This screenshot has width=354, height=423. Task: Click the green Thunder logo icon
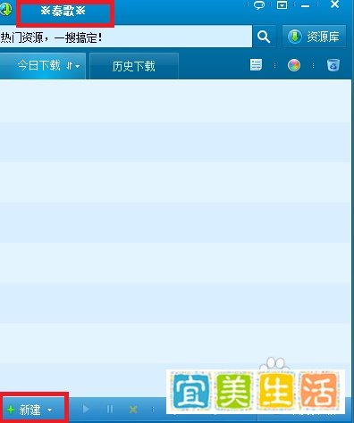5,10
